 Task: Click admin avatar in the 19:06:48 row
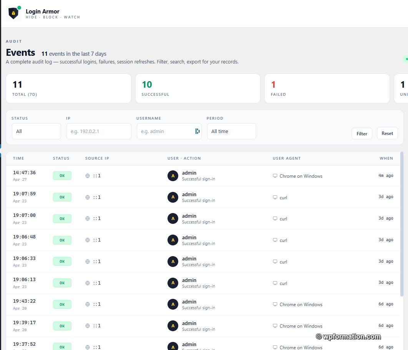tap(173, 240)
